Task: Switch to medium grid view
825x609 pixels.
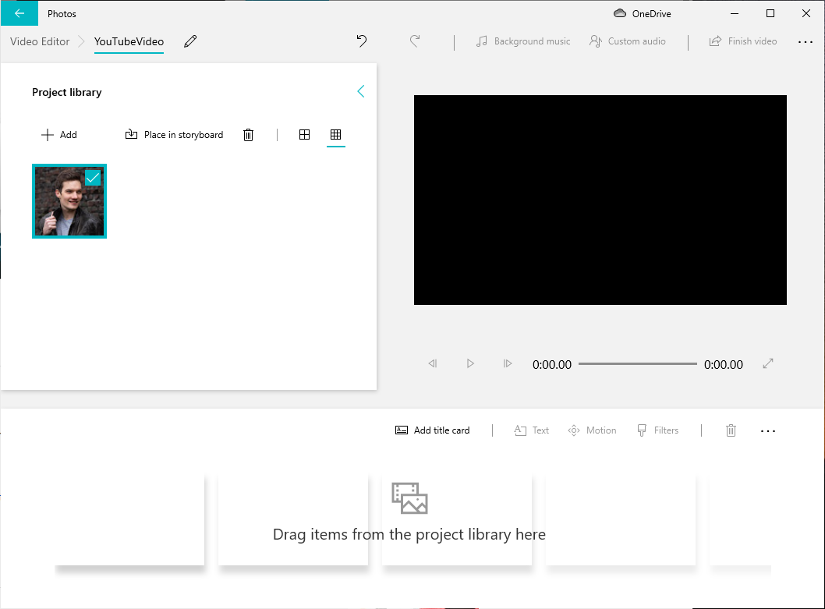Action: tap(305, 135)
